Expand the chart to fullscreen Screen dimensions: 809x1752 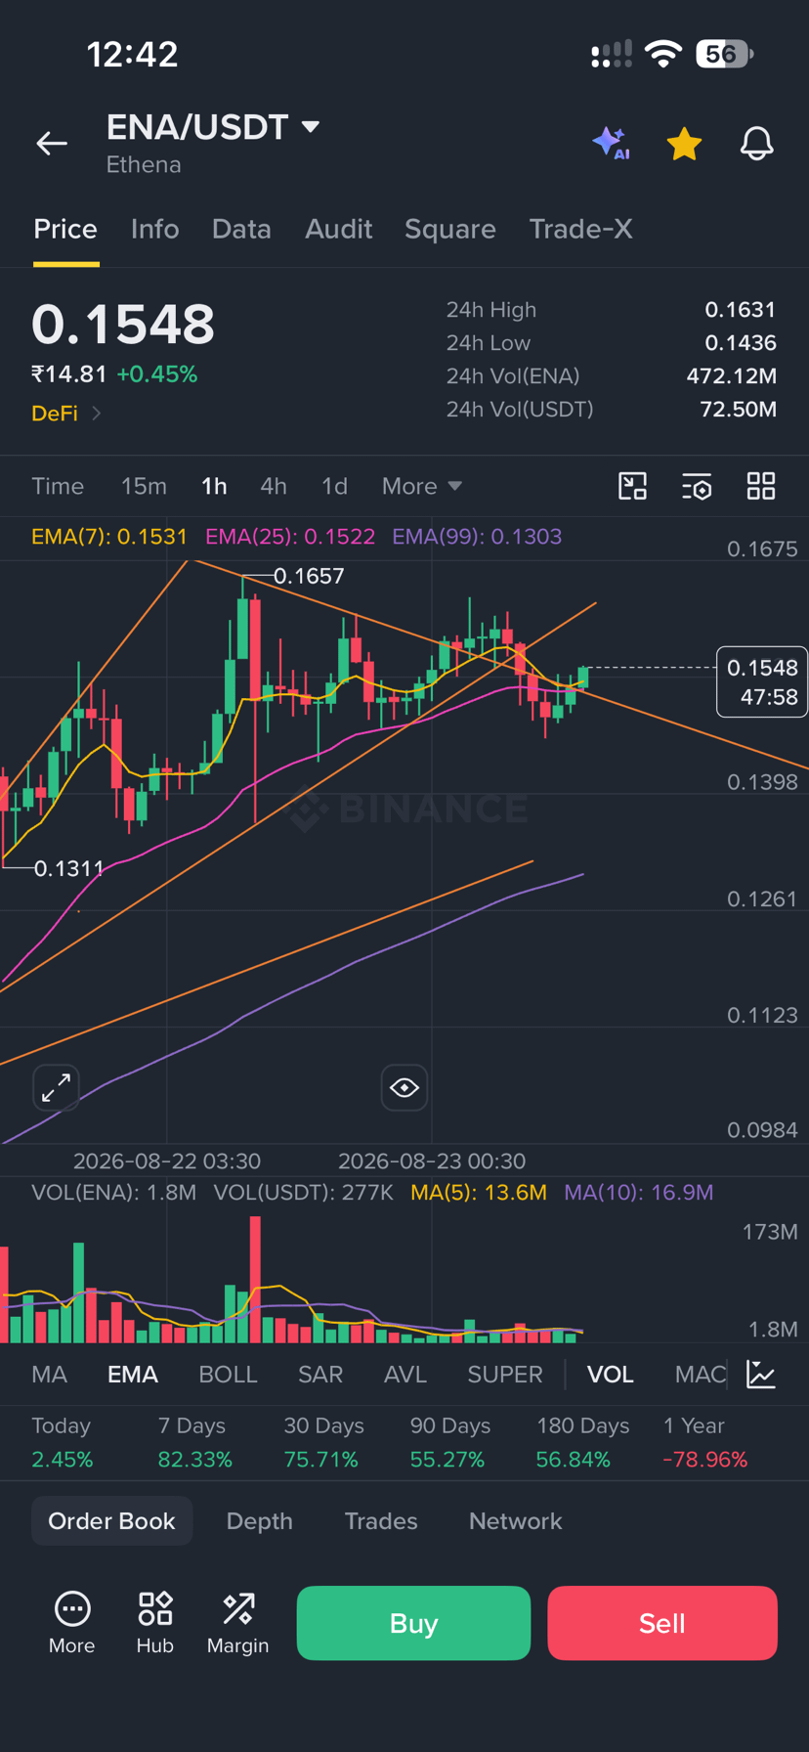pyautogui.click(x=56, y=1087)
